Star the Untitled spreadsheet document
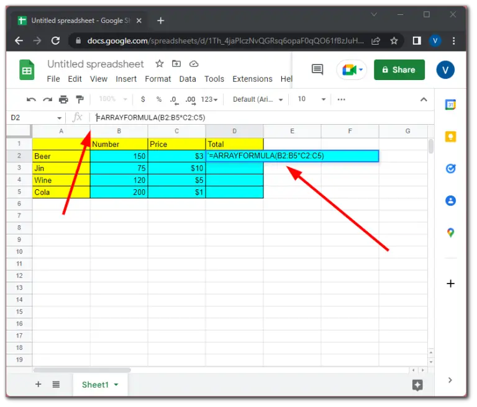 coord(160,64)
